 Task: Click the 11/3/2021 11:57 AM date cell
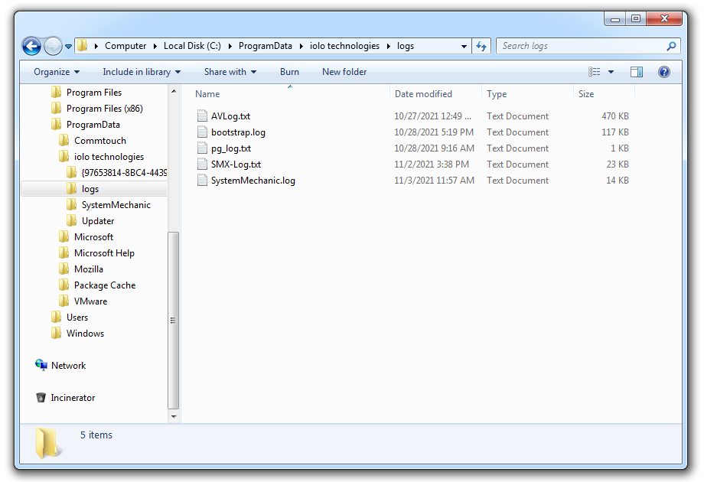tap(434, 181)
